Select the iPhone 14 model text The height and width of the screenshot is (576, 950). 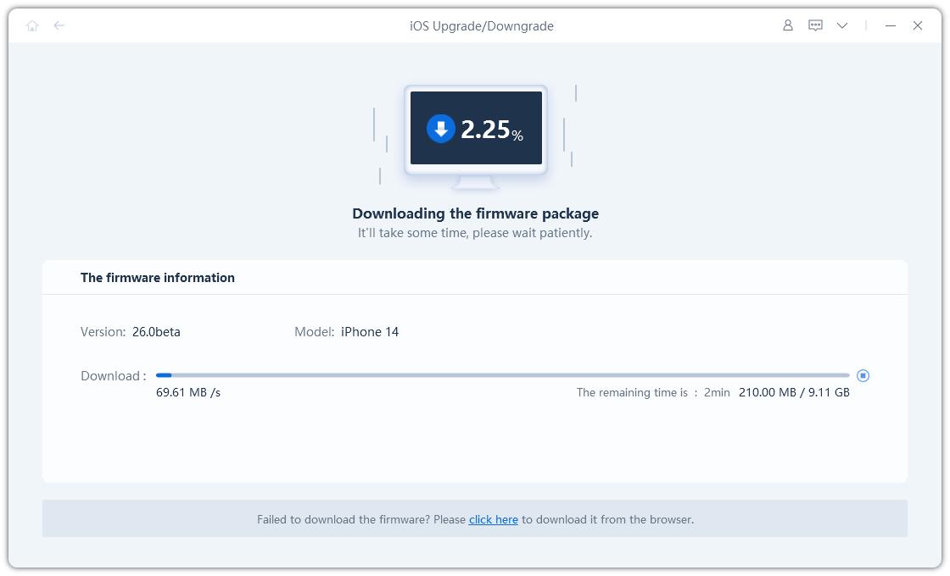tap(369, 331)
